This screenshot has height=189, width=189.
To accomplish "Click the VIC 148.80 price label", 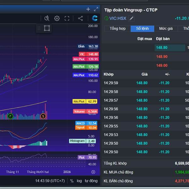I will point(89,54).
